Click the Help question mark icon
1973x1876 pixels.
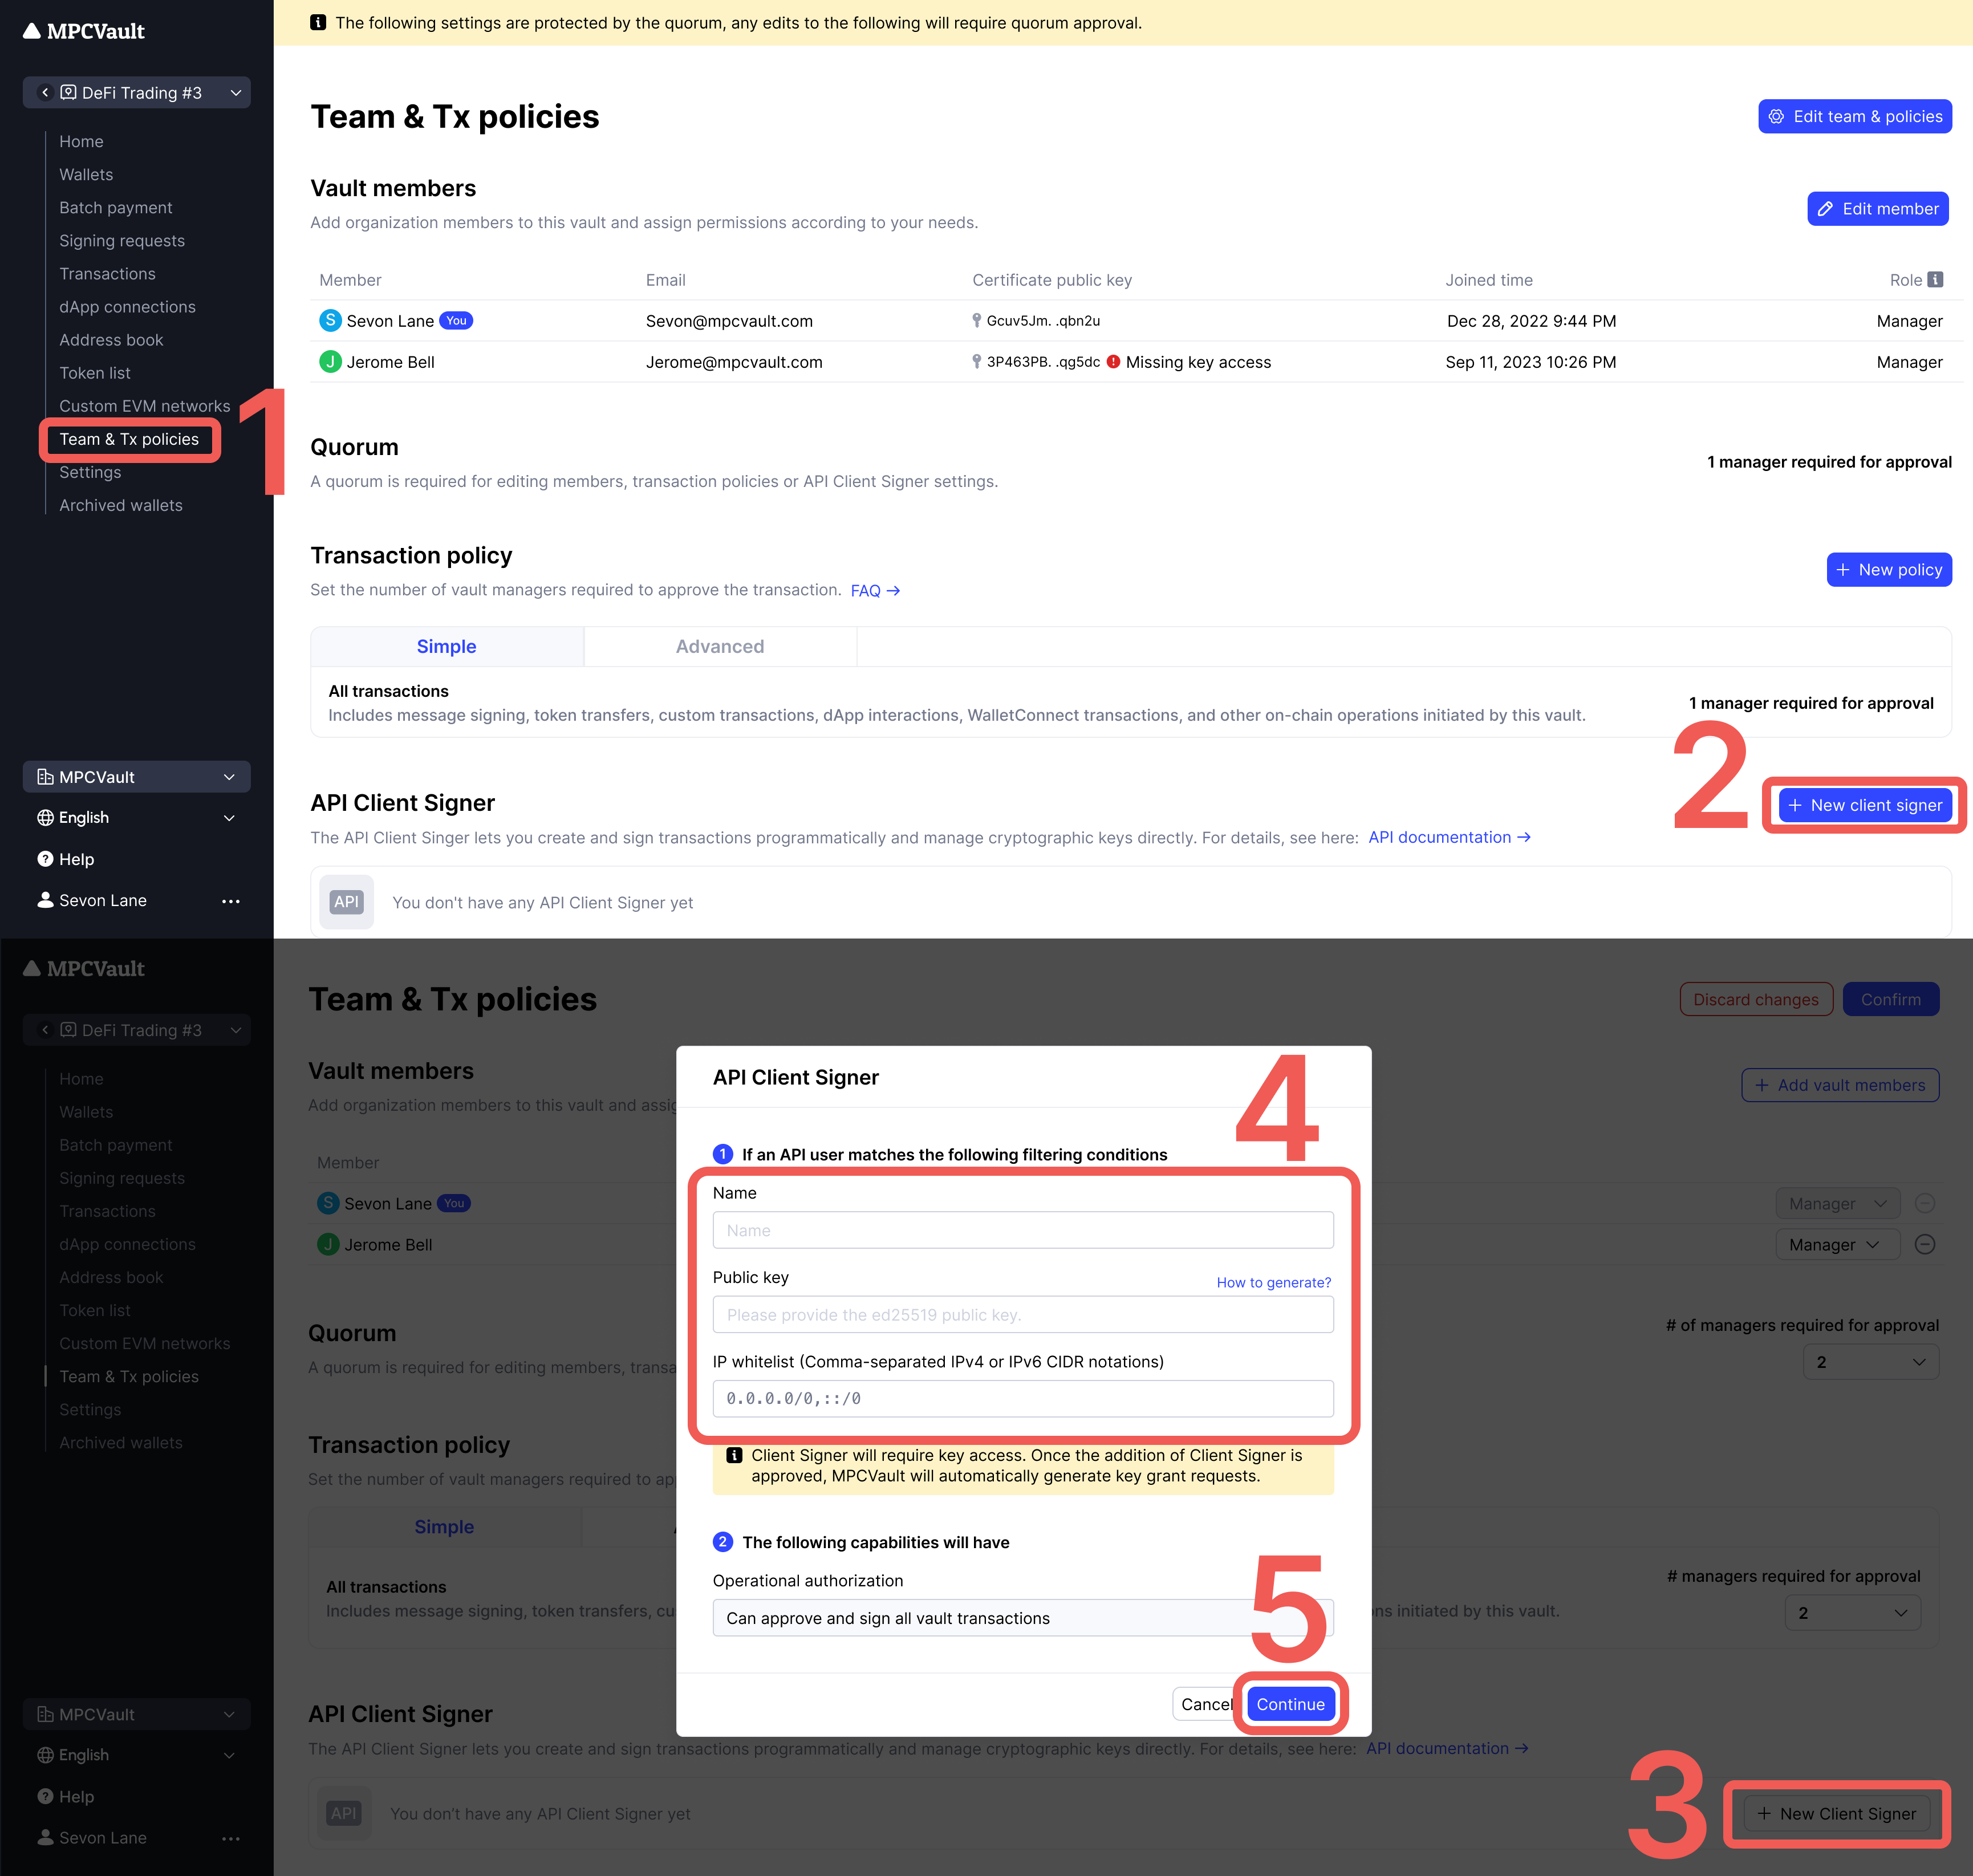click(45, 859)
